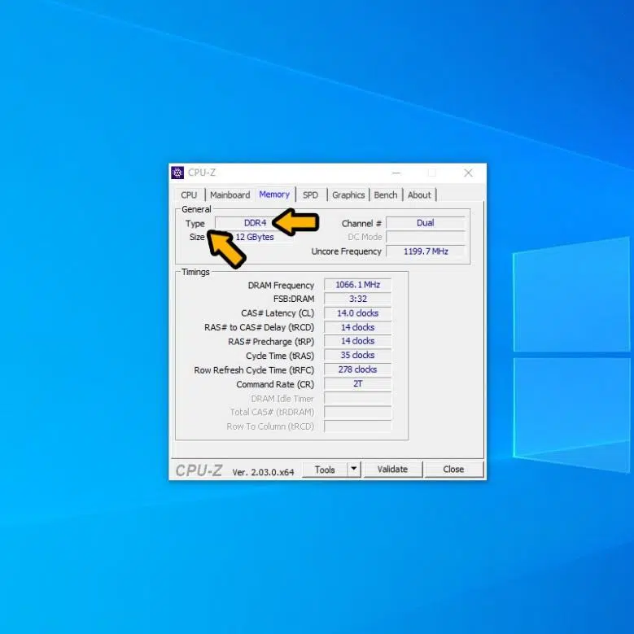The width and height of the screenshot is (634, 634).
Task: Click the DRAM Frequency label
Action: (281, 286)
